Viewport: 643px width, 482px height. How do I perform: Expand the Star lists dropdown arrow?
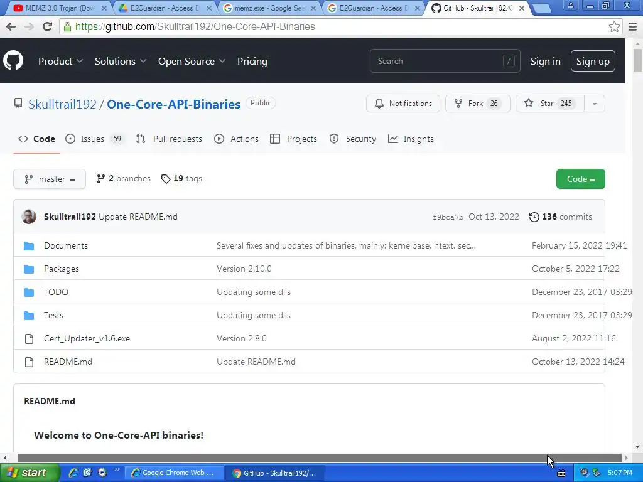click(594, 104)
